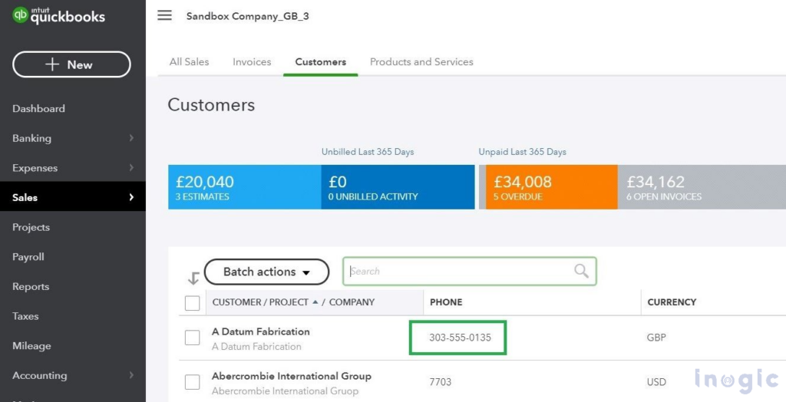Click the COMPANY column header label
Image resolution: width=786 pixels, height=402 pixels.
click(x=352, y=302)
